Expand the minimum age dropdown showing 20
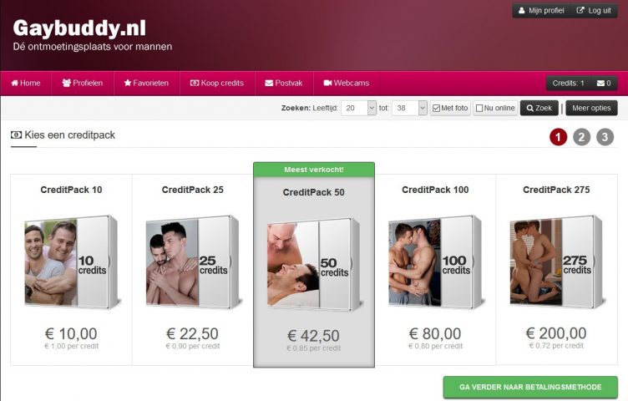Screen dimensions: 628x401 click(x=359, y=108)
